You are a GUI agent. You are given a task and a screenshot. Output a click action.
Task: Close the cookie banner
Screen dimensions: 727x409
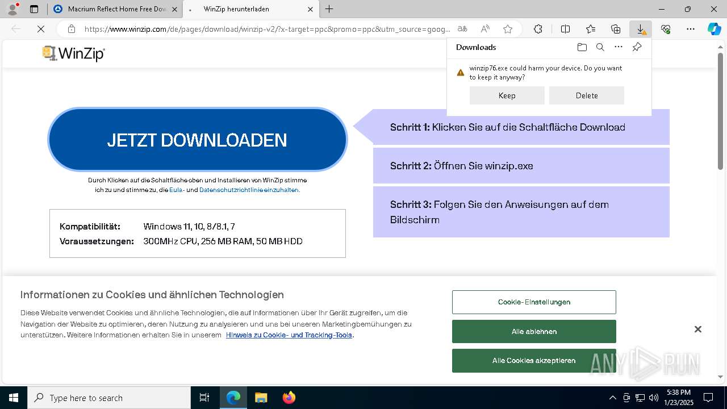(698, 329)
